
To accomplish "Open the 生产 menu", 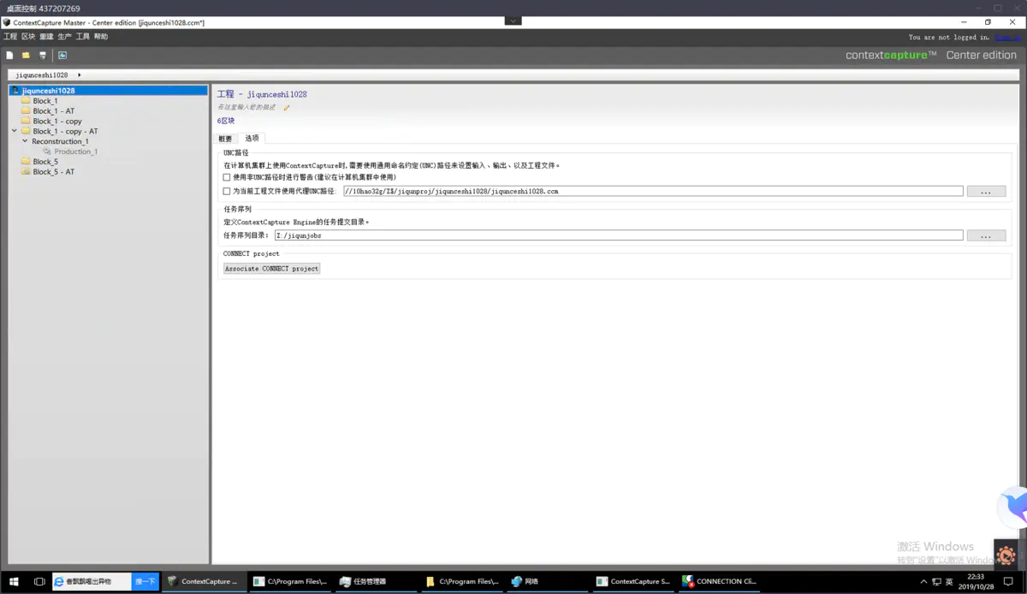I will click(x=64, y=37).
